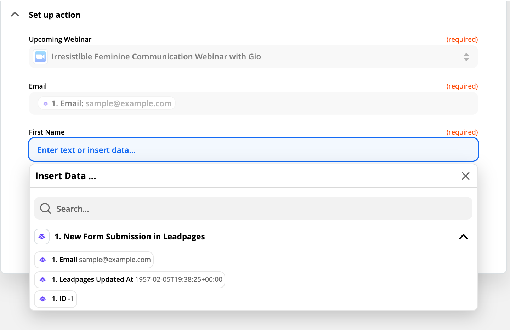Click the Search box in Insert Data

click(x=253, y=209)
